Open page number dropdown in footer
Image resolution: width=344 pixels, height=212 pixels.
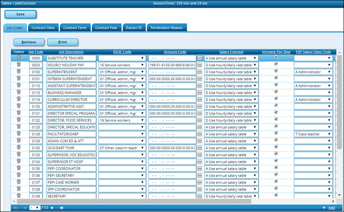coord(35,208)
